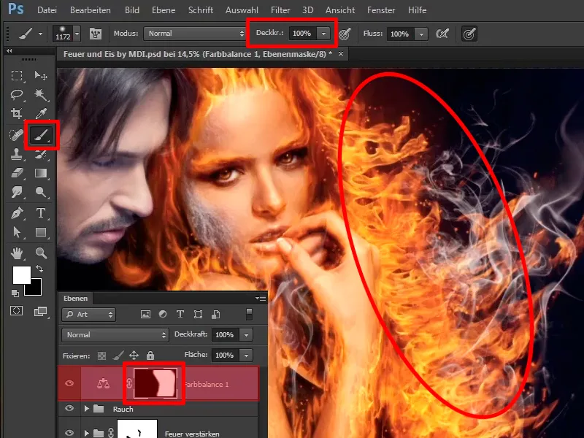
Task: Open the brush panel toggle in the options bar
Action: (96, 34)
